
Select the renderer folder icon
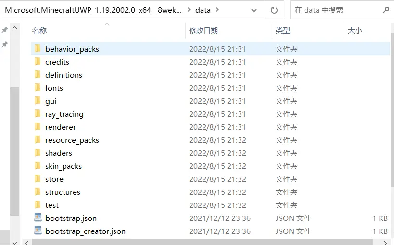(38, 126)
